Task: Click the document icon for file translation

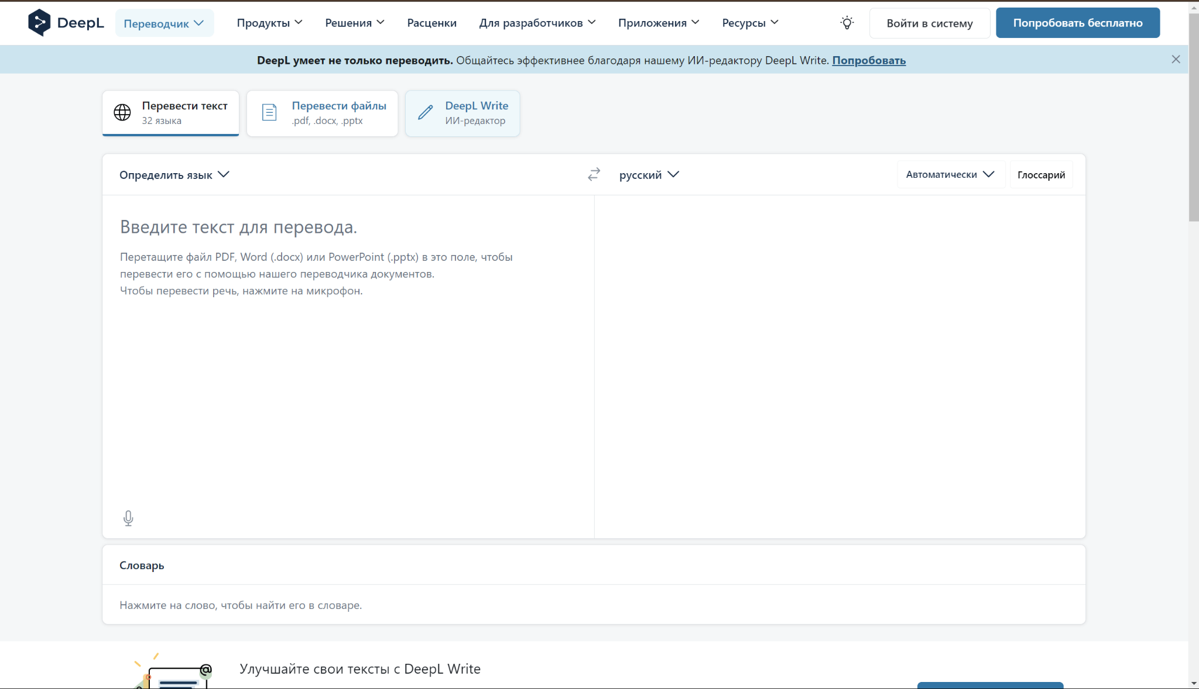Action: click(269, 112)
